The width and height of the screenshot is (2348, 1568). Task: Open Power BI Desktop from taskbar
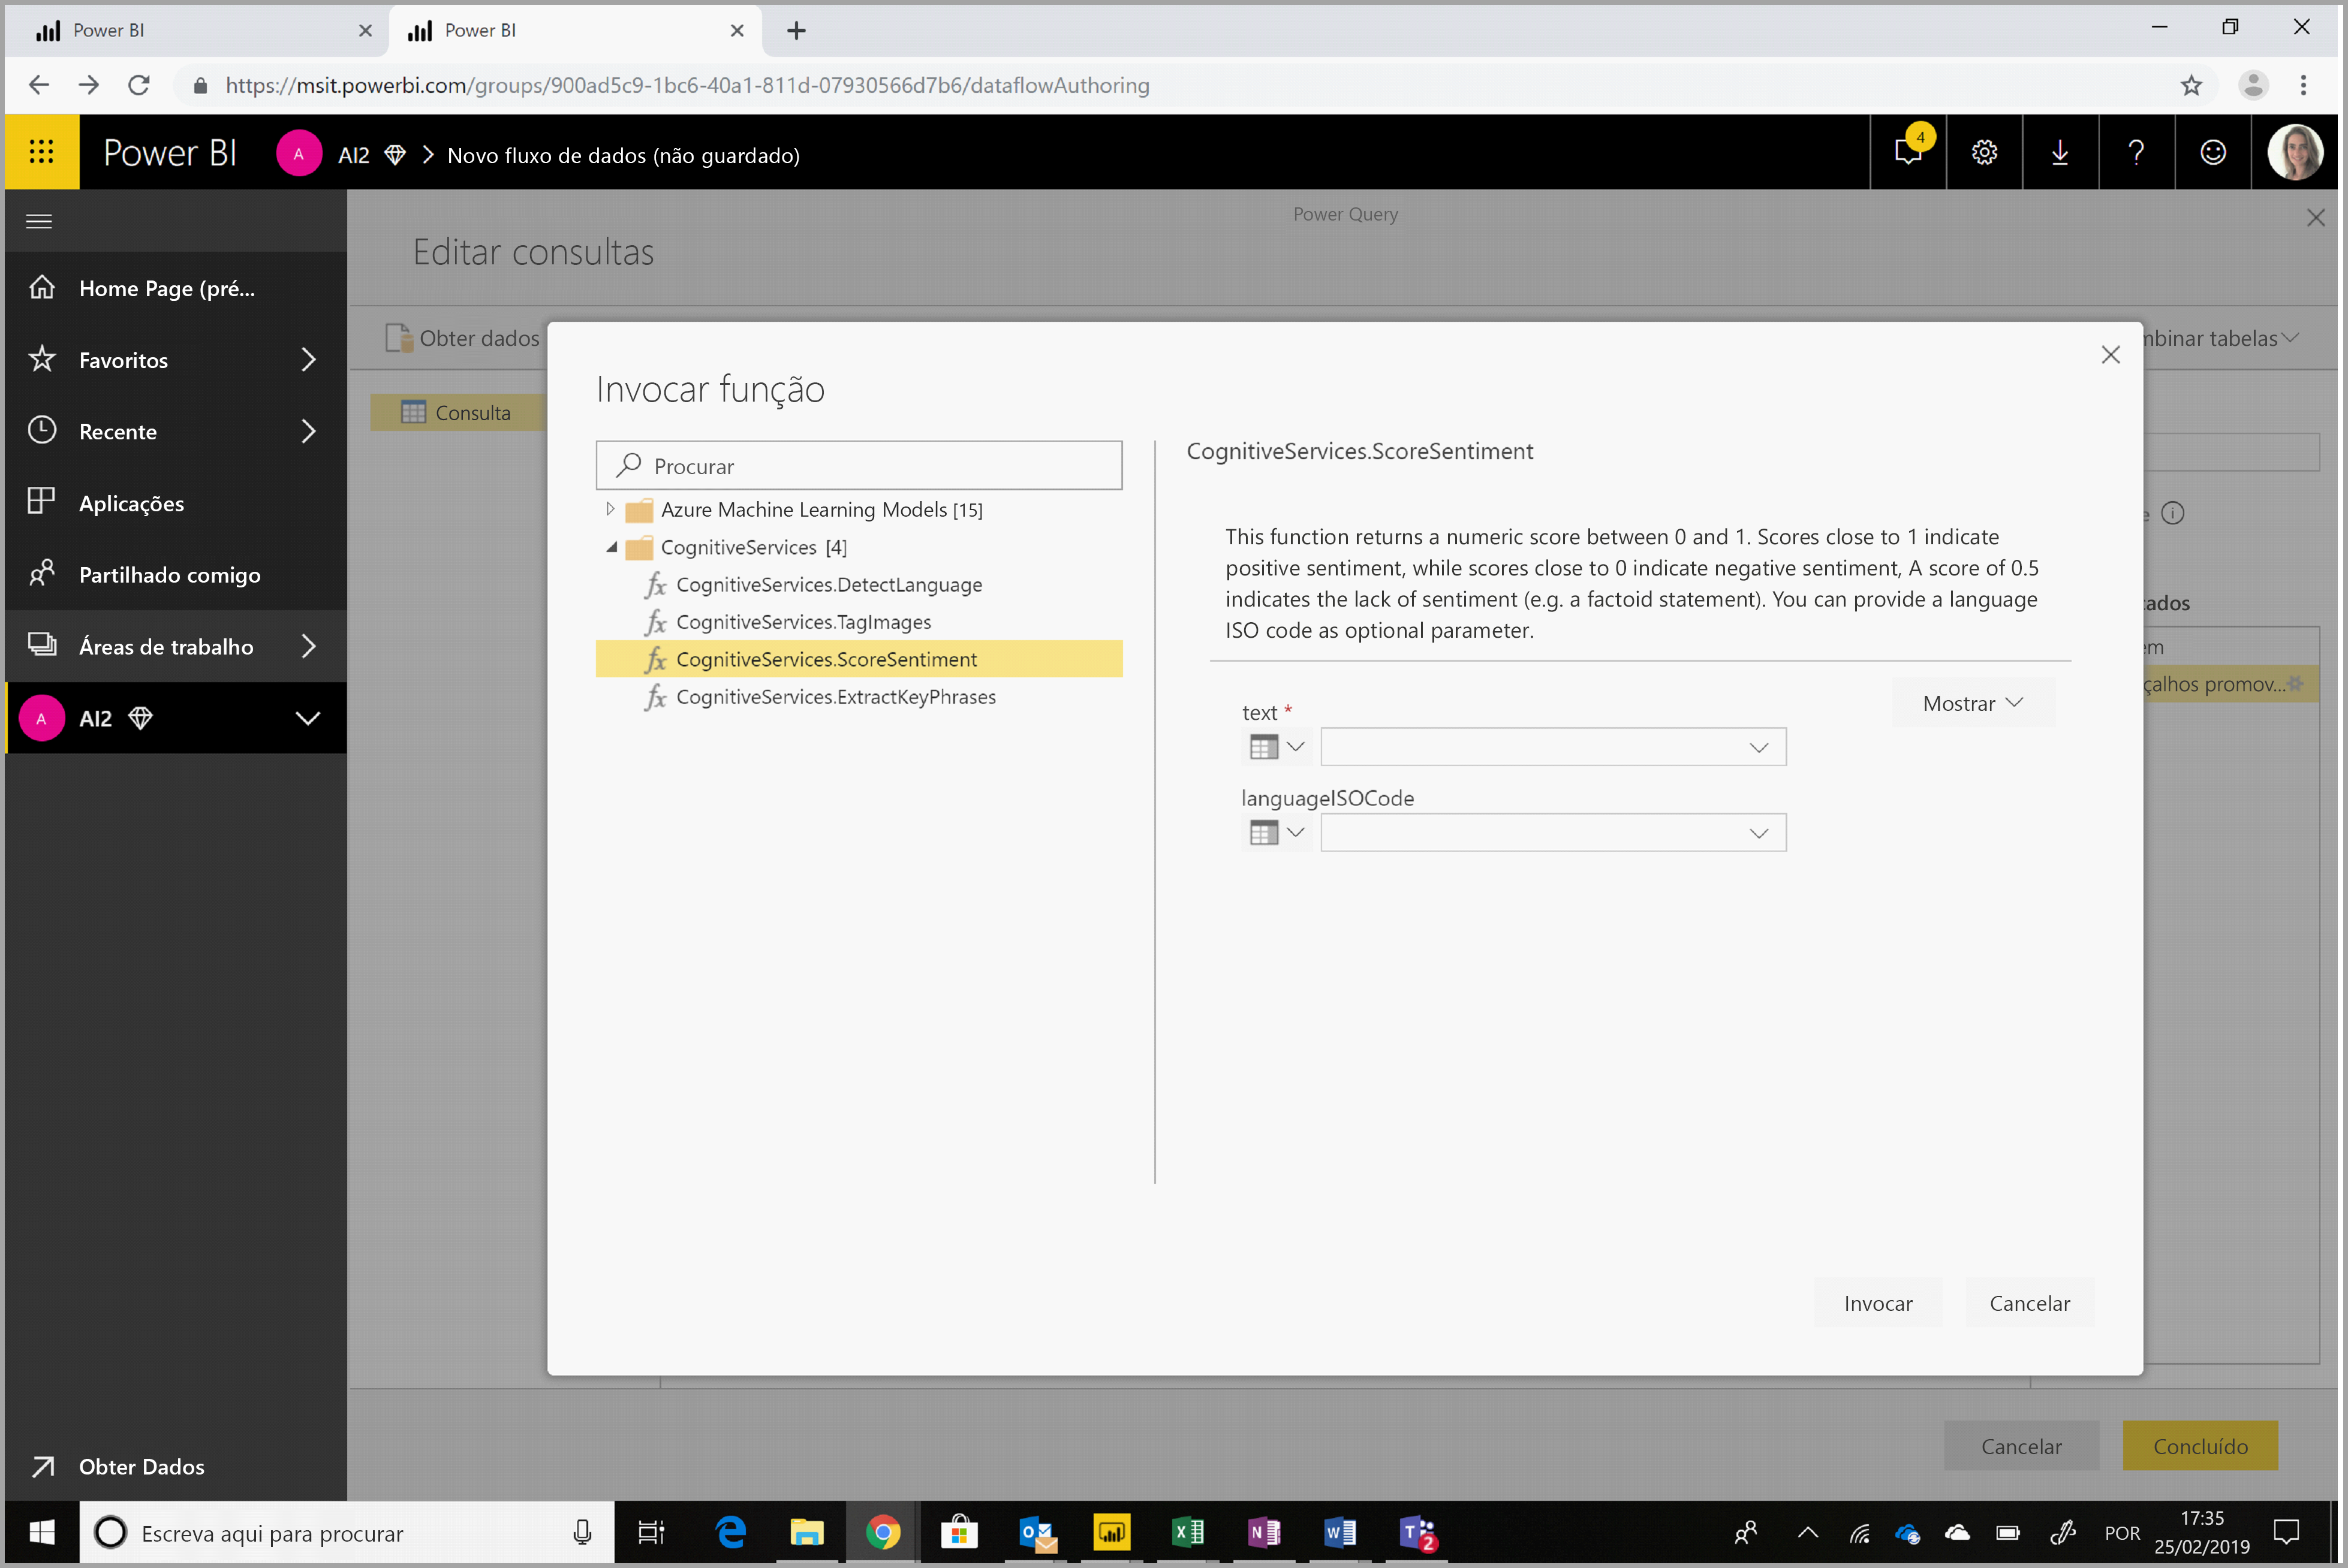pos(1112,1532)
